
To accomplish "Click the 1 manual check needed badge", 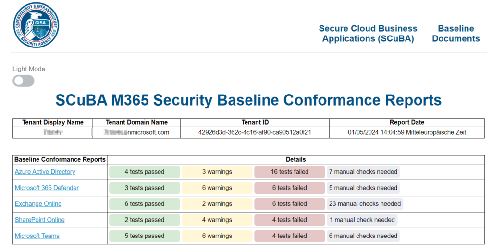I will coord(362,220).
